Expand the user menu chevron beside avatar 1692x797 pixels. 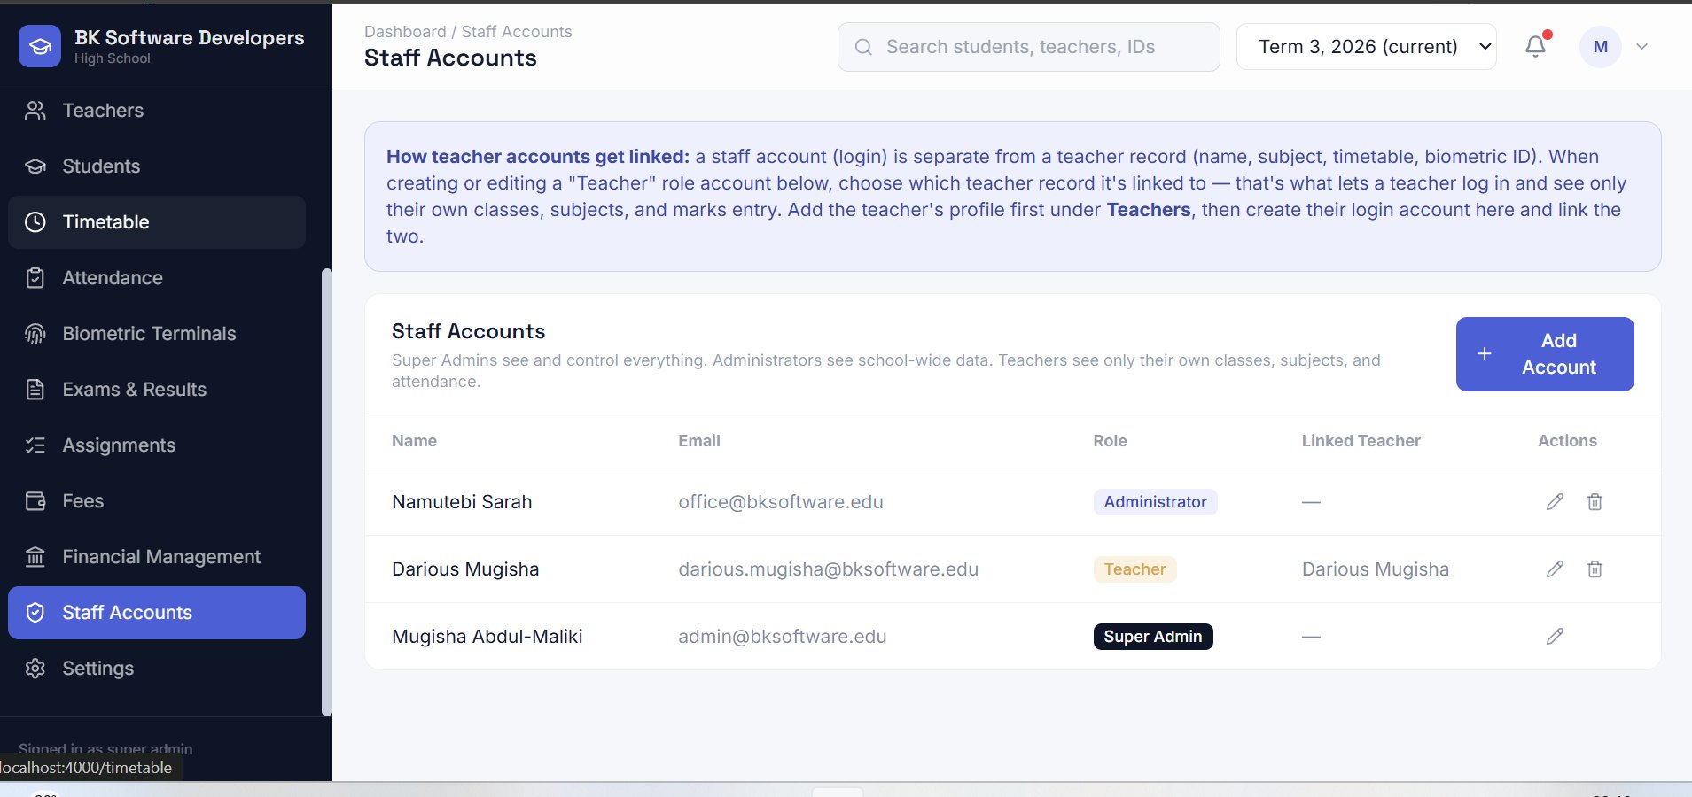[1641, 47]
